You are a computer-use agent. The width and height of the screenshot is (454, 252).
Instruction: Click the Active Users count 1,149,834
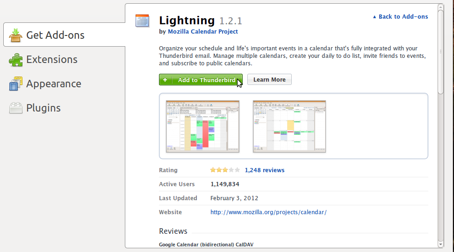225,184
